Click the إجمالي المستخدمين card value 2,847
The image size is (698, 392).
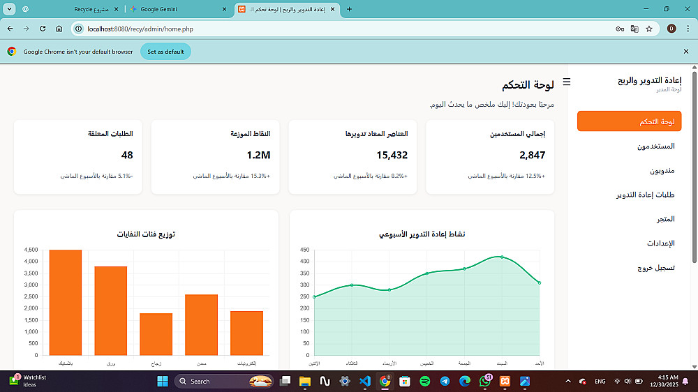532,155
